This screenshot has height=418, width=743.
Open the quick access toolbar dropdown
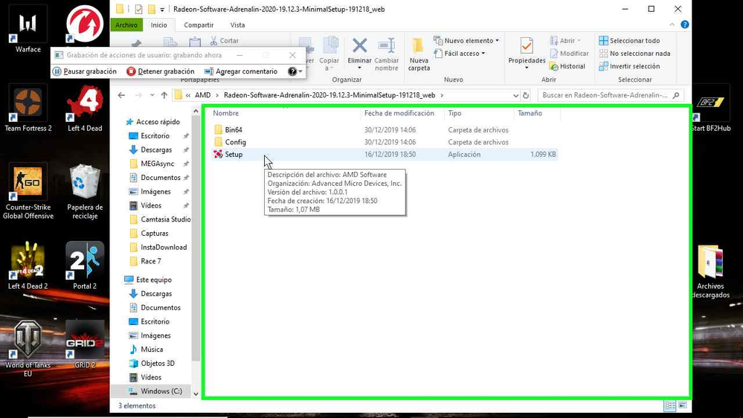(162, 10)
